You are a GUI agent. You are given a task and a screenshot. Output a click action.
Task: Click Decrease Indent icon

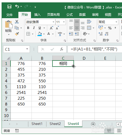click(71, 34)
